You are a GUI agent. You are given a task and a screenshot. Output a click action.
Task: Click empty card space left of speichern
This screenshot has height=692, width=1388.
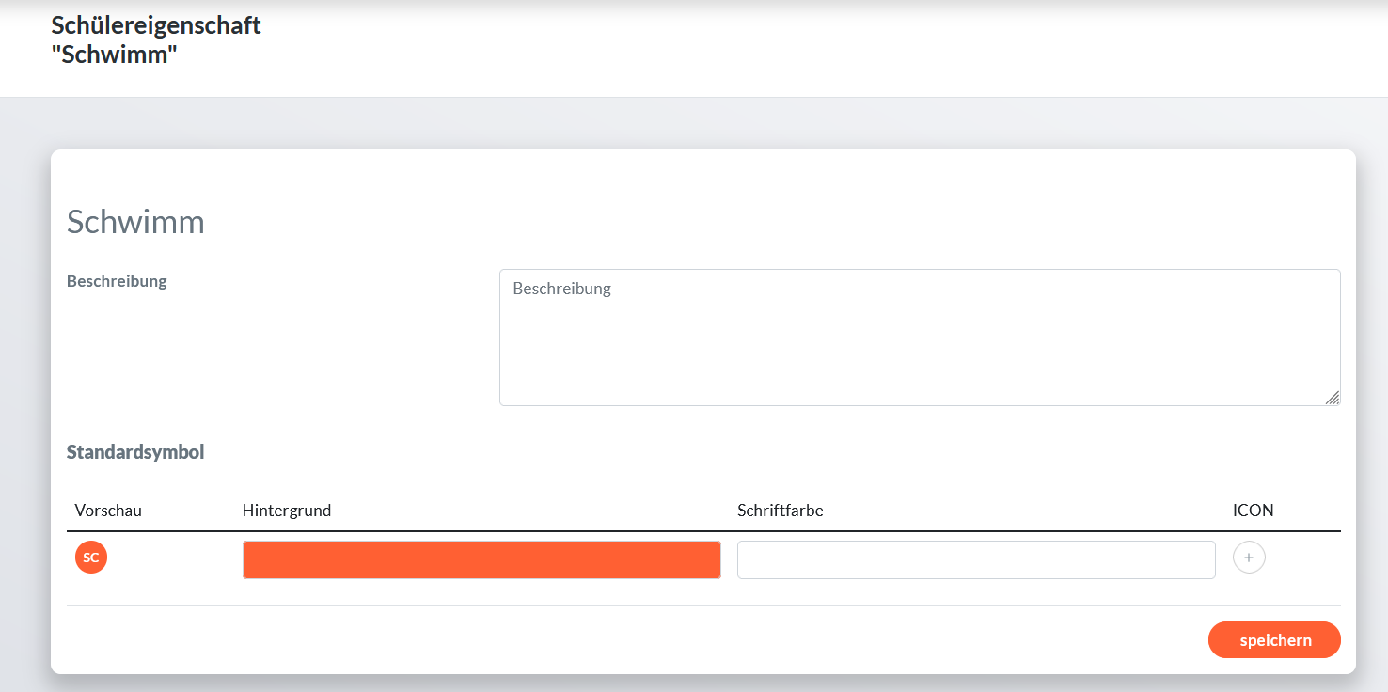[x=658, y=640]
